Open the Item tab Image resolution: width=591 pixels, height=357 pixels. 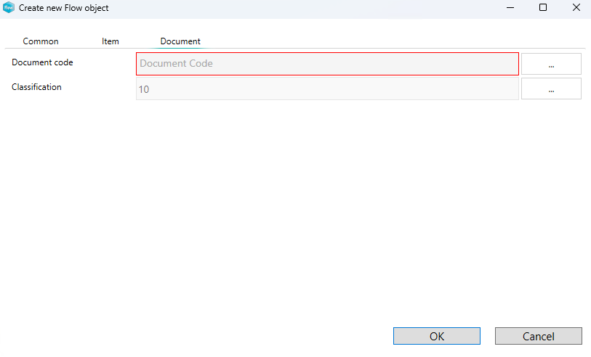pos(110,41)
